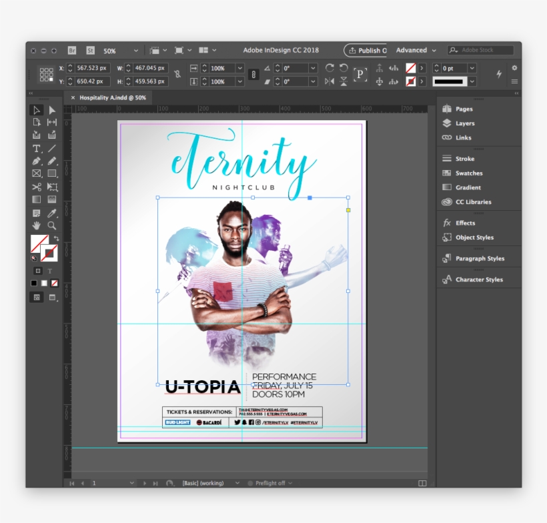Click the black fill color swatch
Screen dimensions: 547x523
coord(34,283)
